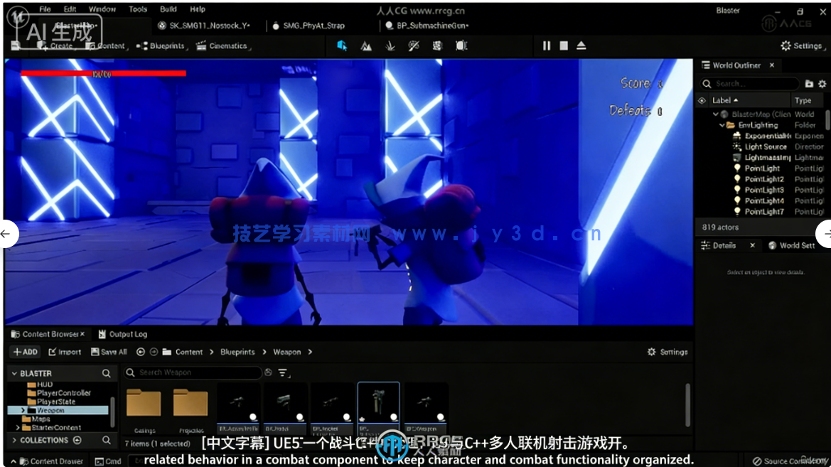Select the Landscape editing mode icon
Image resolution: width=831 pixels, height=467 pixels.
(365, 45)
